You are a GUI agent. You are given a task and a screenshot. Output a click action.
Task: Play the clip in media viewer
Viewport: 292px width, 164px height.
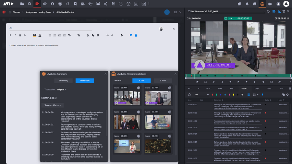point(238,82)
